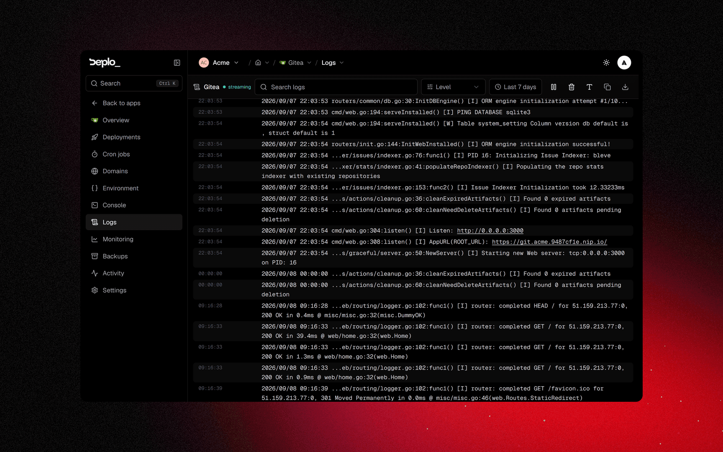Click the Activity pulse icon

pyautogui.click(x=95, y=273)
